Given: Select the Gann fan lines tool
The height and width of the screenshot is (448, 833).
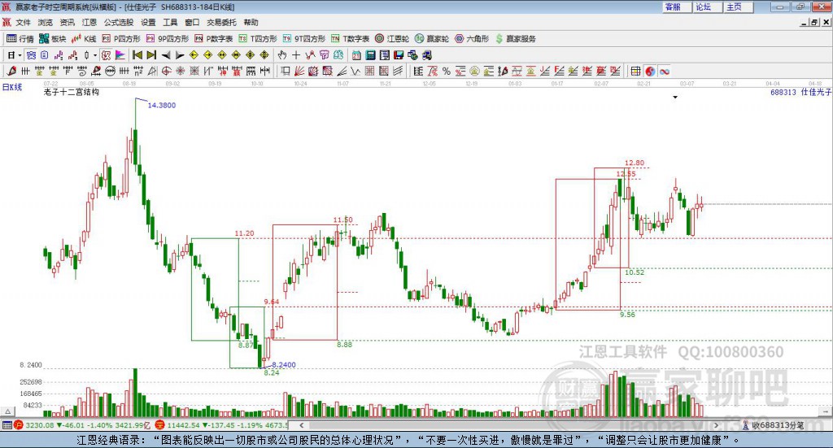Looking at the screenshot, I should coord(299,71).
